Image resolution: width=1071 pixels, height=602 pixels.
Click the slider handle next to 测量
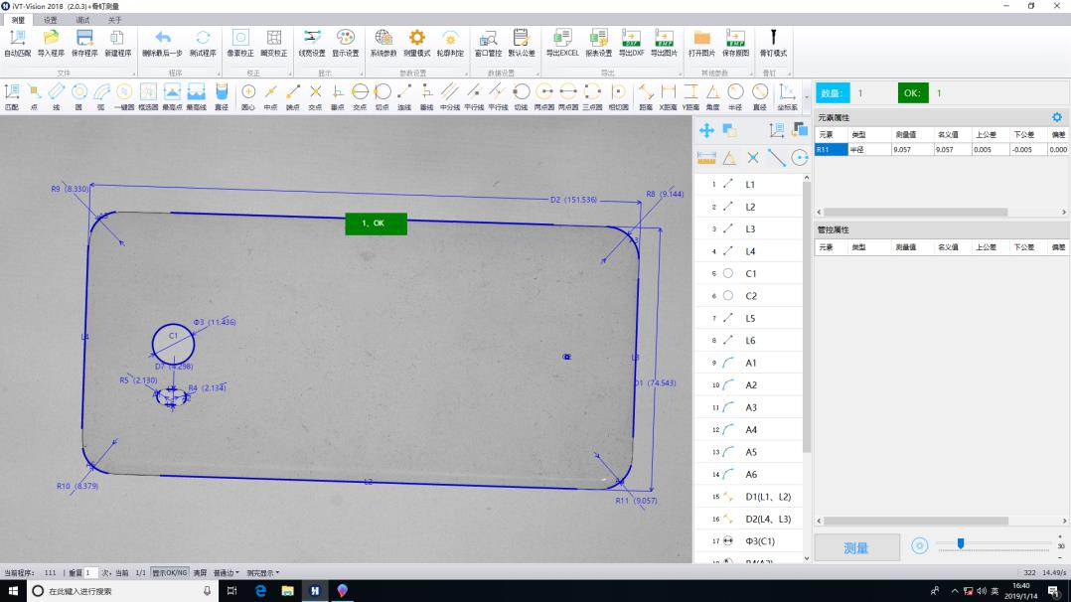coord(960,542)
